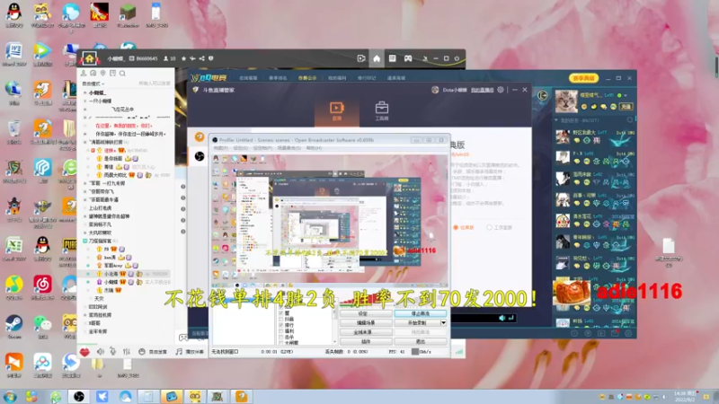The image size is (719, 404).
Task: Open the mixer equalizer icon in YY bottom bar
Action: pos(127,352)
